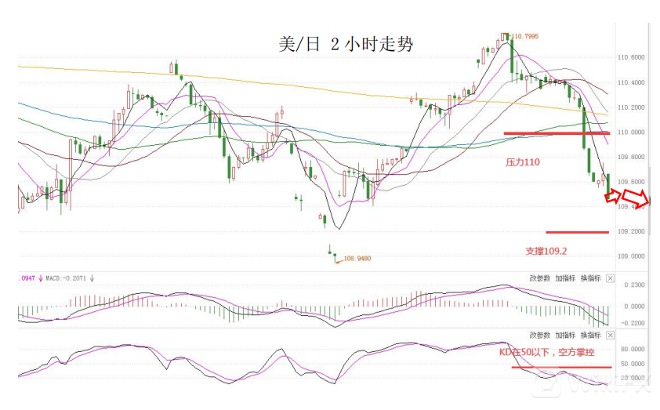
Task: Click 加指标 in the KD panel
Action: 565,334
